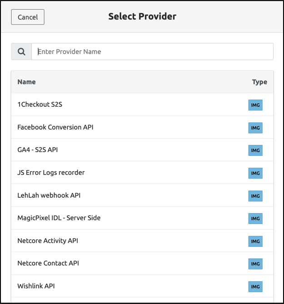Focus the Enter Provider Name field
Viewport: 284px width, 304px height.
click(152, 51)
